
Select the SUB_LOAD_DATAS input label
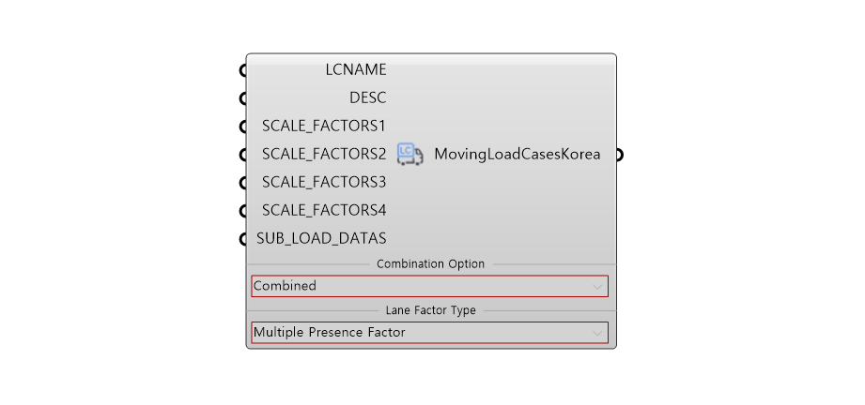click(x=321, y=238)
